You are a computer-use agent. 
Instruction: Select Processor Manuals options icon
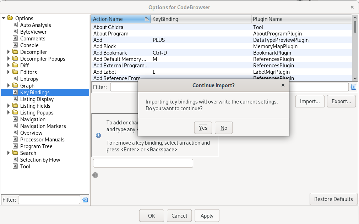(15, 139)
